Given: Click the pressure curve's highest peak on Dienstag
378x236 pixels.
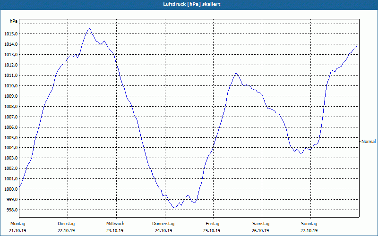Looking at the screenshot, I should [x=90, y=28].
